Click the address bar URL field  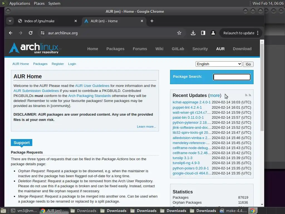pyautogui.click(x=109, y=33)
